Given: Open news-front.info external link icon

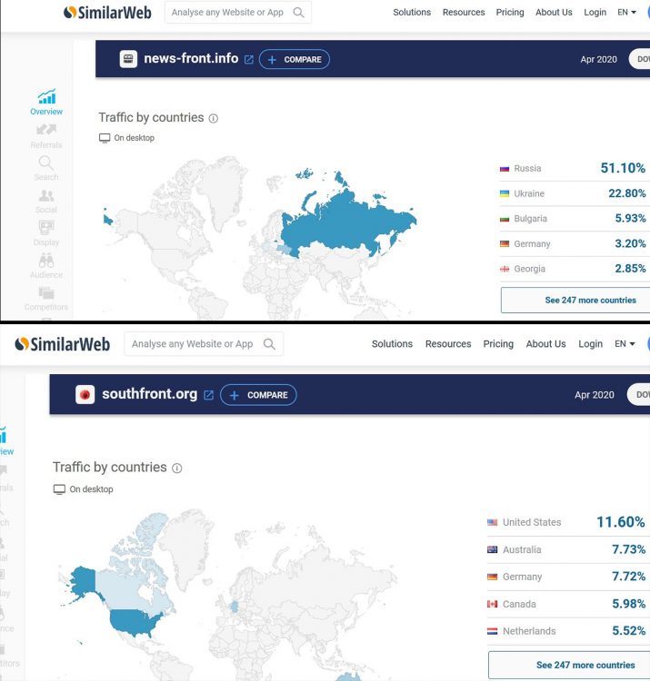Looking at the screenshot, I should point(249,60).
